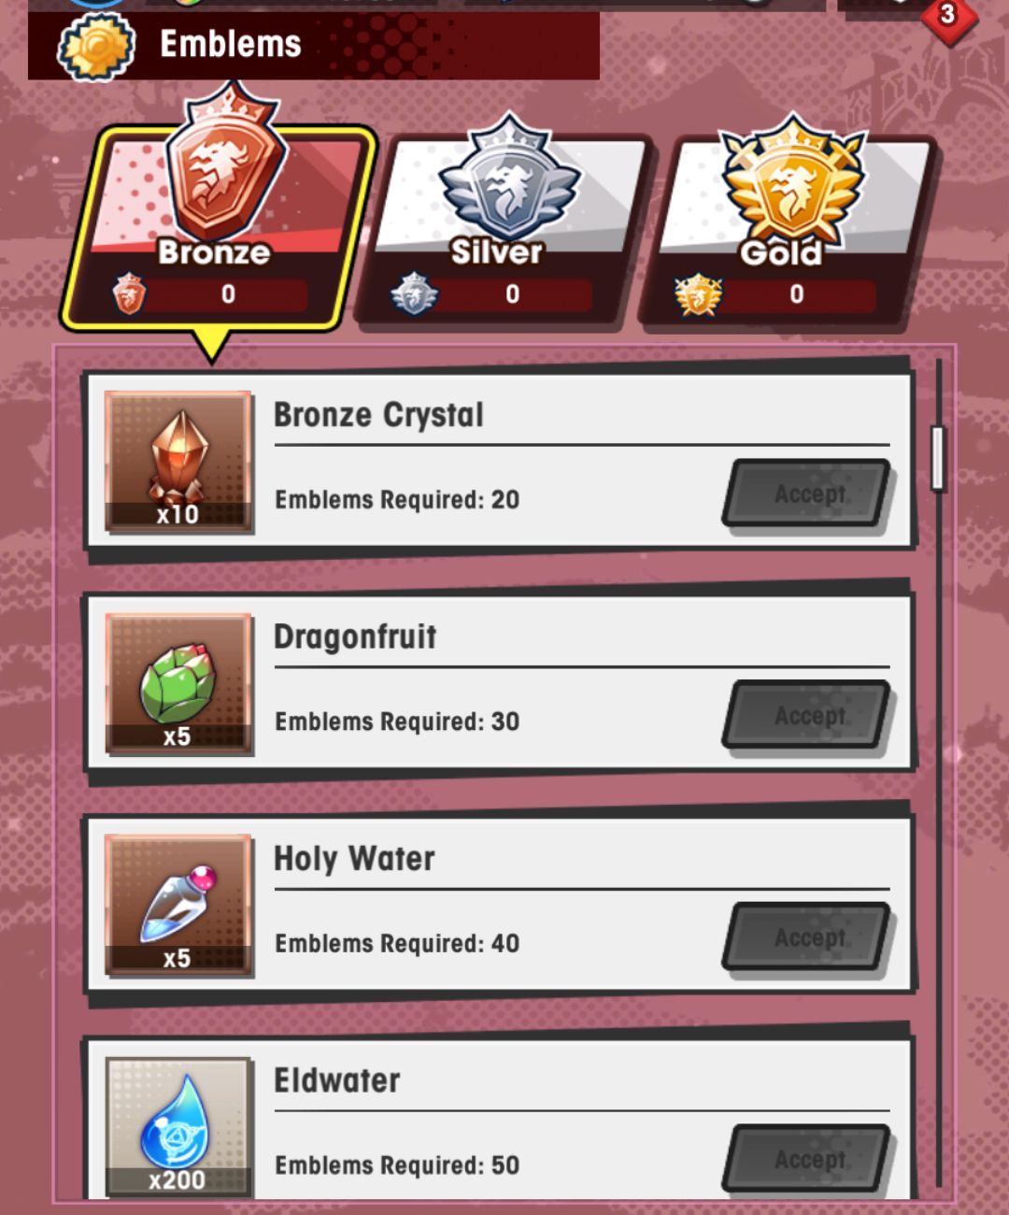The height and width of the screenshot is (1215, 1009).
Task: Tap the Bronze Crystal x10 item icon
Action: [178, 462]
